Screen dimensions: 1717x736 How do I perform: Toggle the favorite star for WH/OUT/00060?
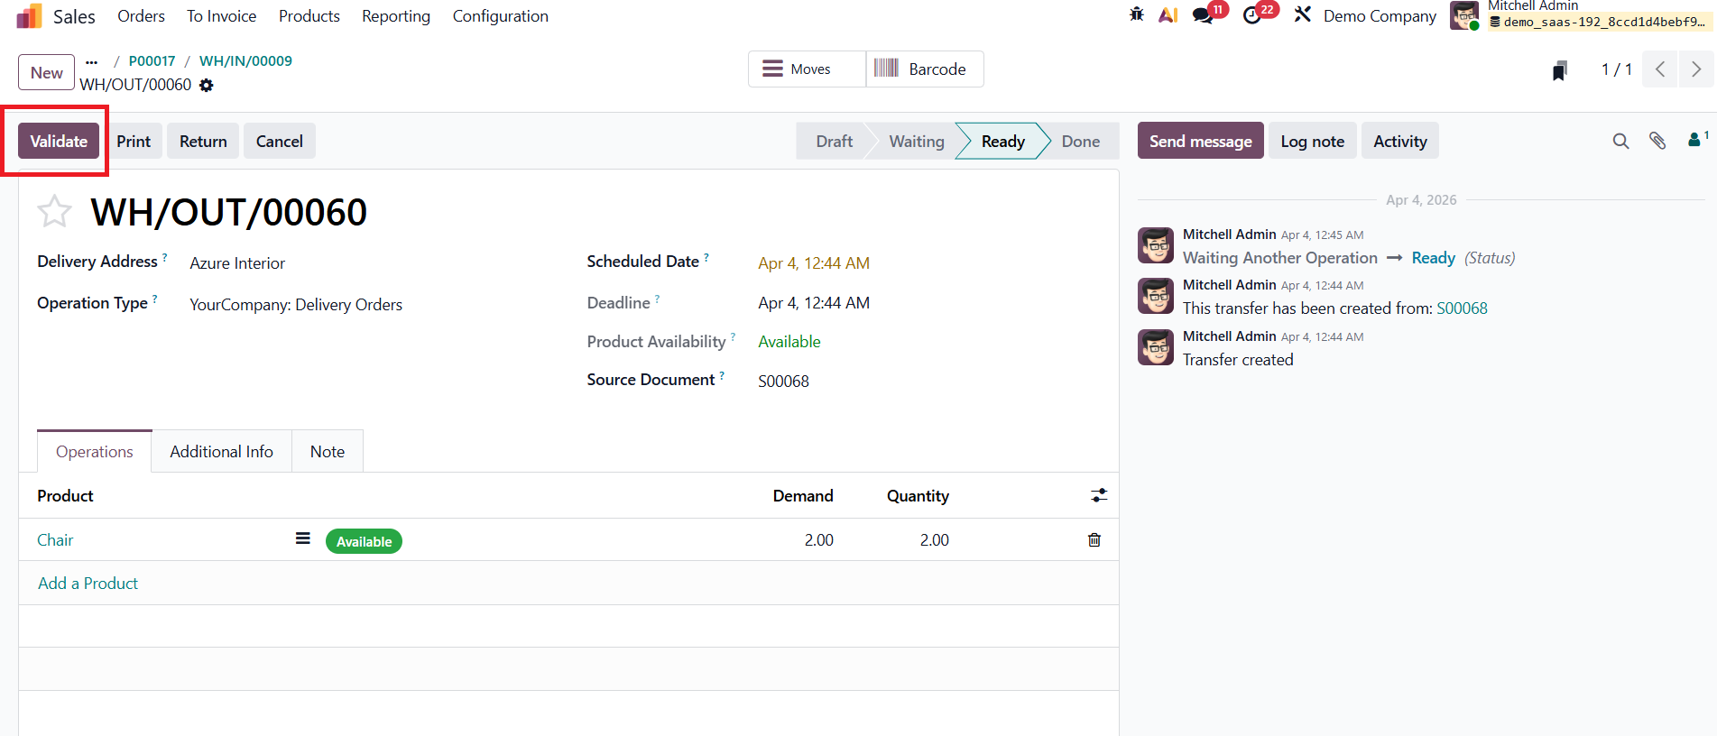[x=54, y=212]
